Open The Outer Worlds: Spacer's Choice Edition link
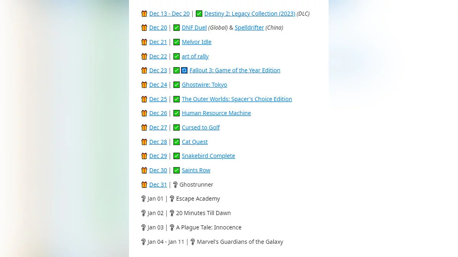 237,99
